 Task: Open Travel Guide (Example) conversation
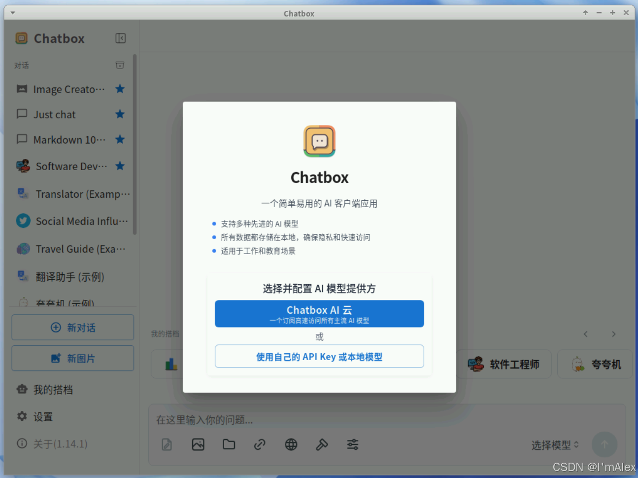click(71, 249)
